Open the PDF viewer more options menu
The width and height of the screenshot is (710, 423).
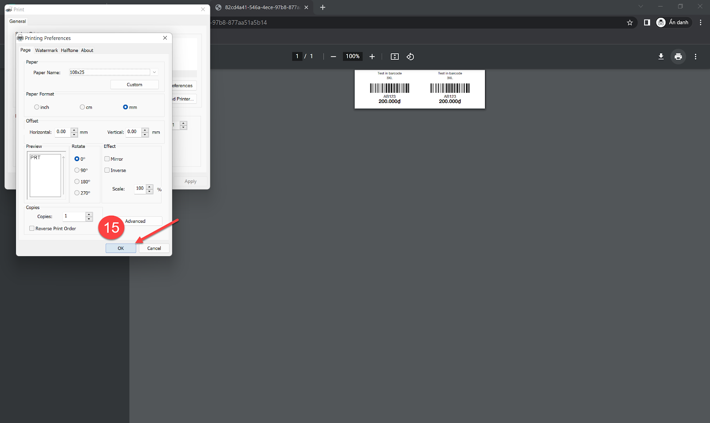pos(695,56)
